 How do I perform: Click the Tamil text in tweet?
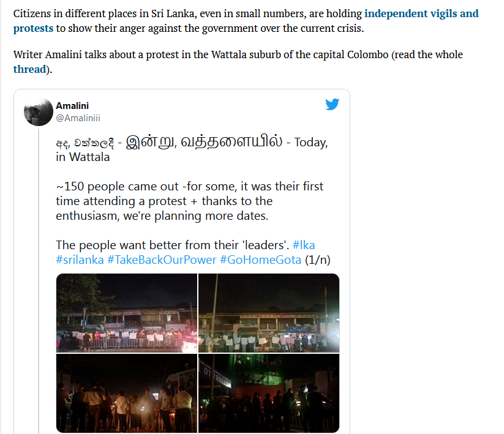[x=204, y=141]
